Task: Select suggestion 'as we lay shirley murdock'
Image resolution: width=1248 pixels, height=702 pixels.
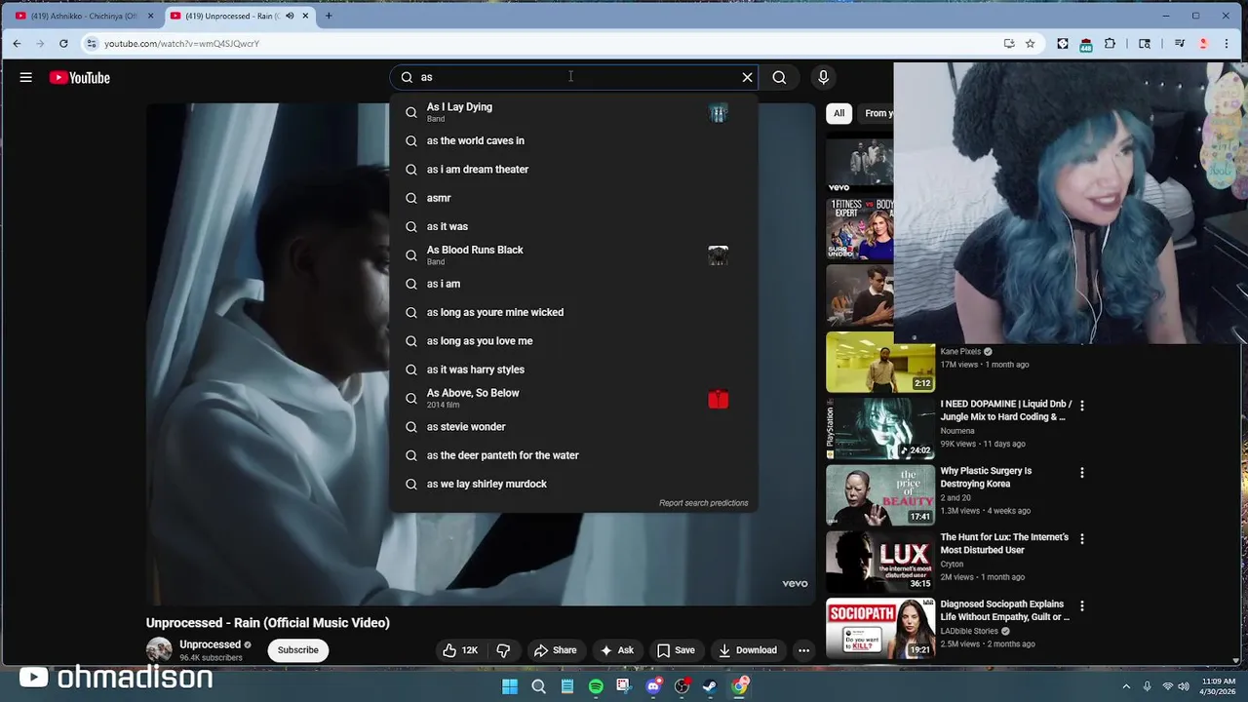Action: (573, 484)
